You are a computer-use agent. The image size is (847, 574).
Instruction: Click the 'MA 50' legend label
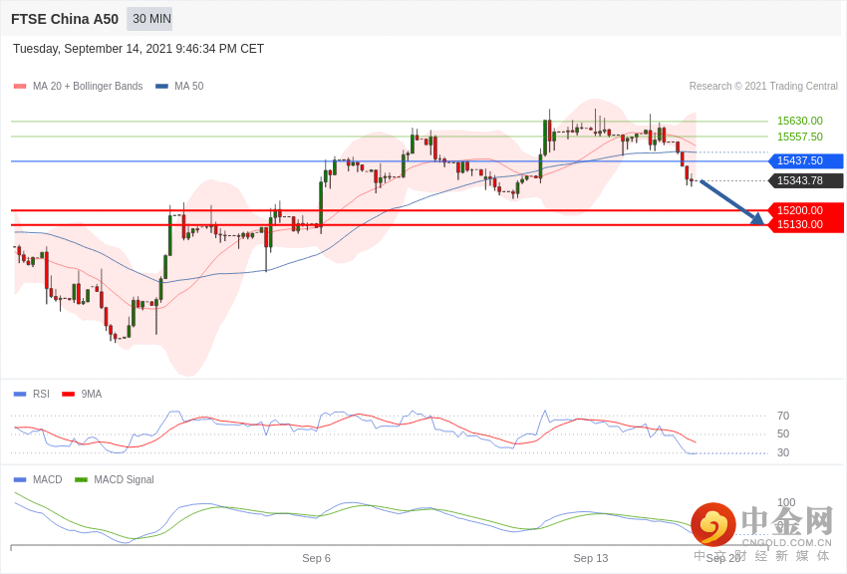(x=189, y=86)
